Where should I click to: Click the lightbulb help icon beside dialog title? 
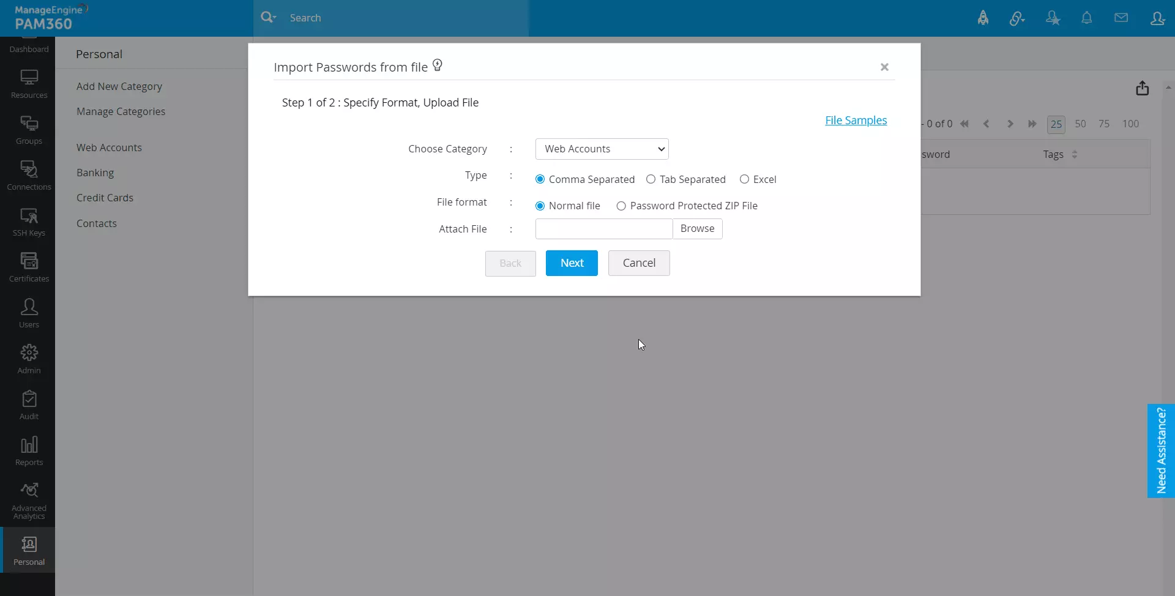tap(438, 65)
